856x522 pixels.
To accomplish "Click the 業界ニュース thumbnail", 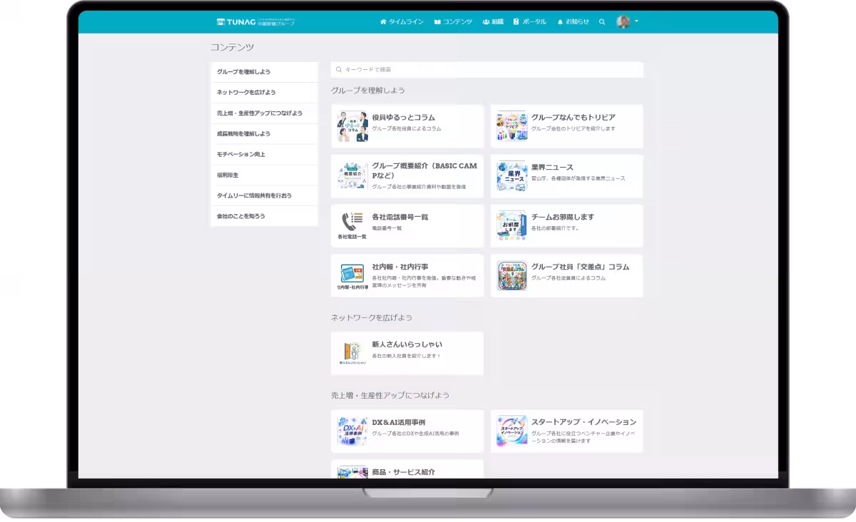I will pos(511,176).
